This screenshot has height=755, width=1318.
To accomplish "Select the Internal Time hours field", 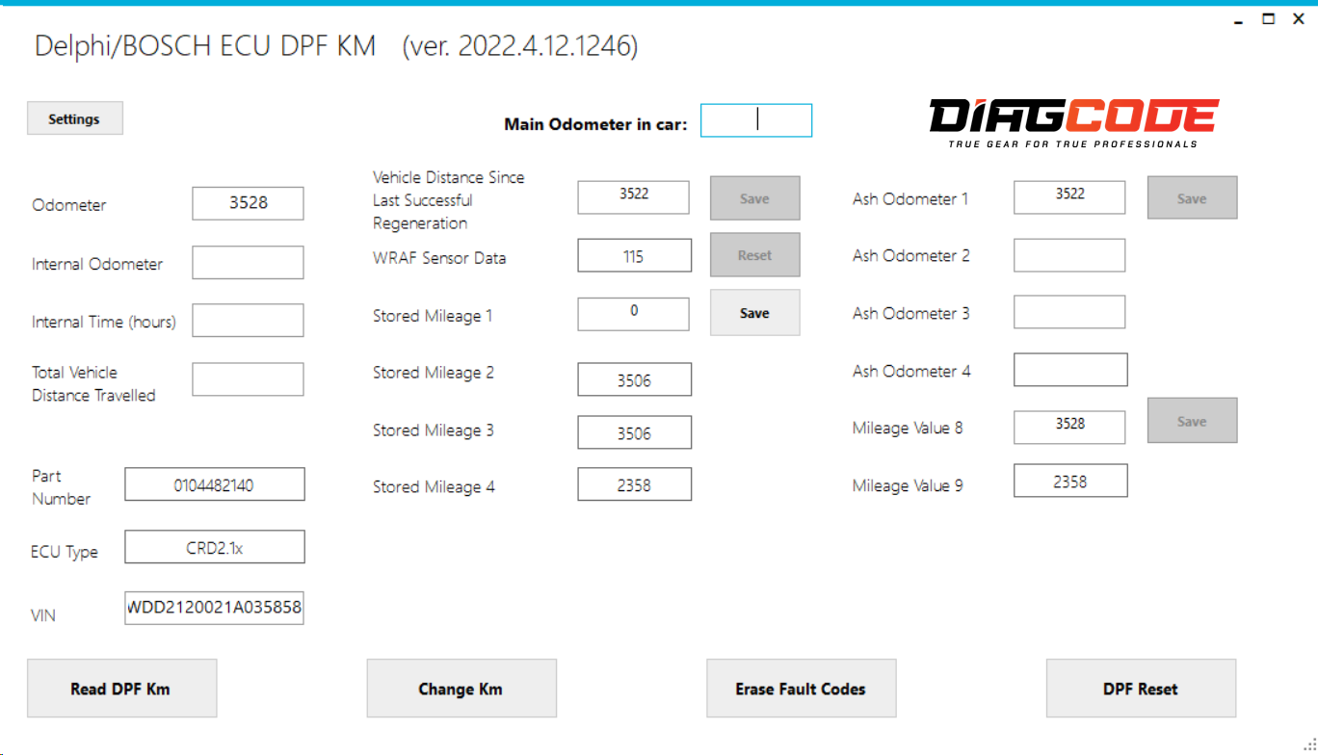I will pos(248,320).
